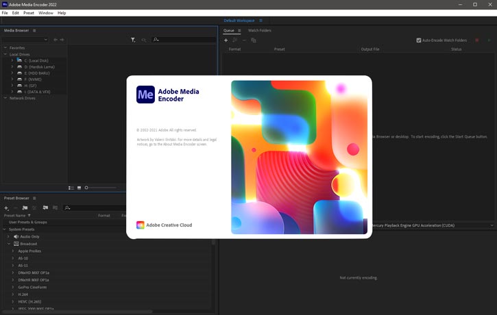Collapse the System Presets group

(x=4, y=229)
